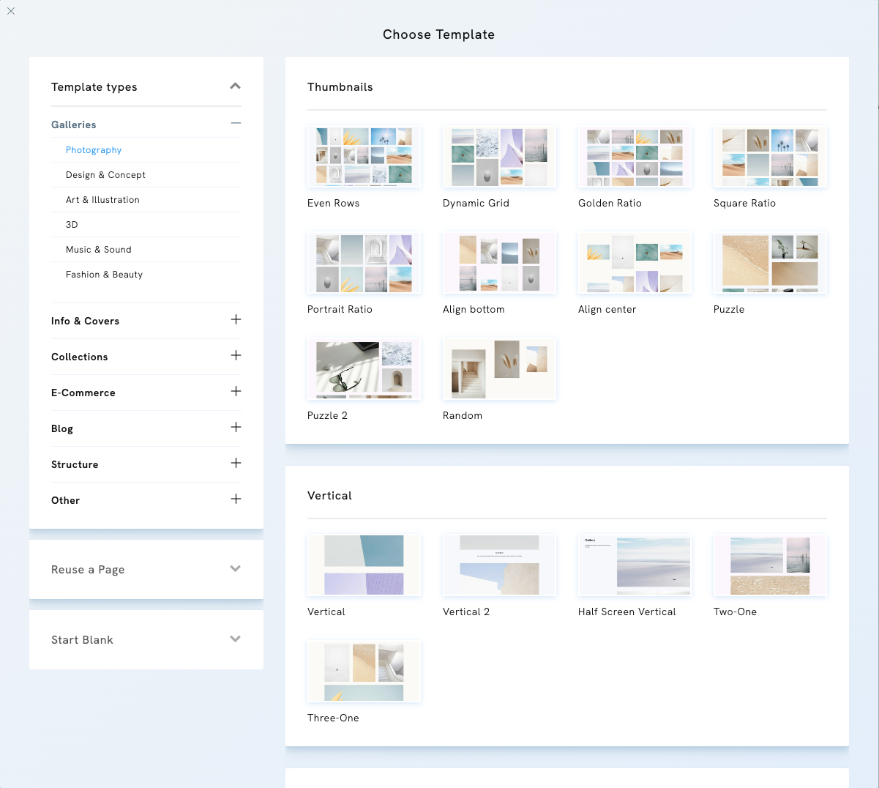Collapse the Galleries category via minus icon
The image size is (879, 788).
click(236, 123)
